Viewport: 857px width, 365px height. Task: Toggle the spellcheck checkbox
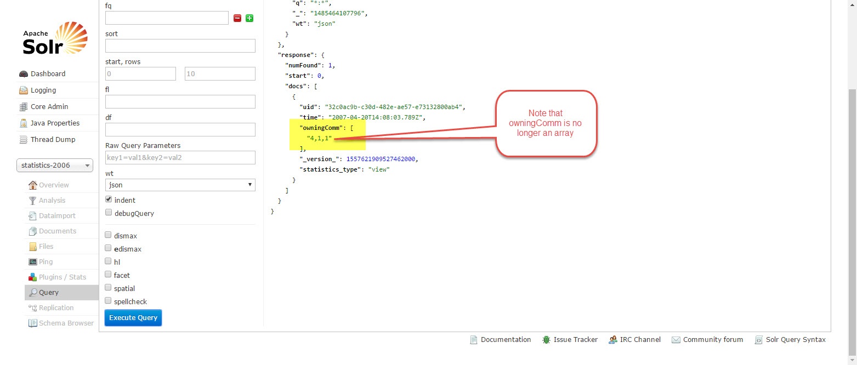pyautogui.click(x=109, y=301)
